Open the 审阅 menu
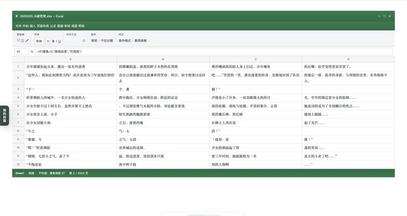The width and height of the screenshot is (407, 216). click(67, 26)
